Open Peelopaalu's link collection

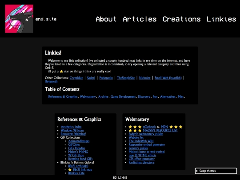[x=106, y=78]
